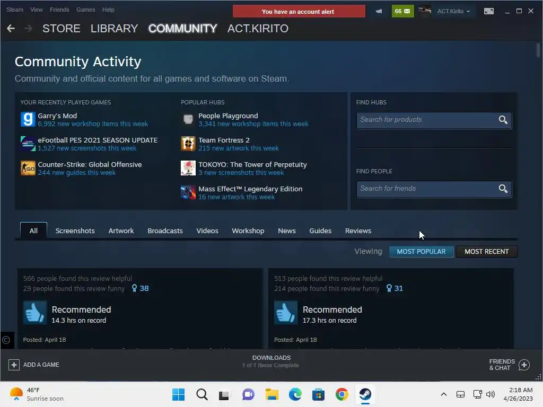
Task: Go forward with the right arrow
Action: pyautogui.click(x=29, y=29)
